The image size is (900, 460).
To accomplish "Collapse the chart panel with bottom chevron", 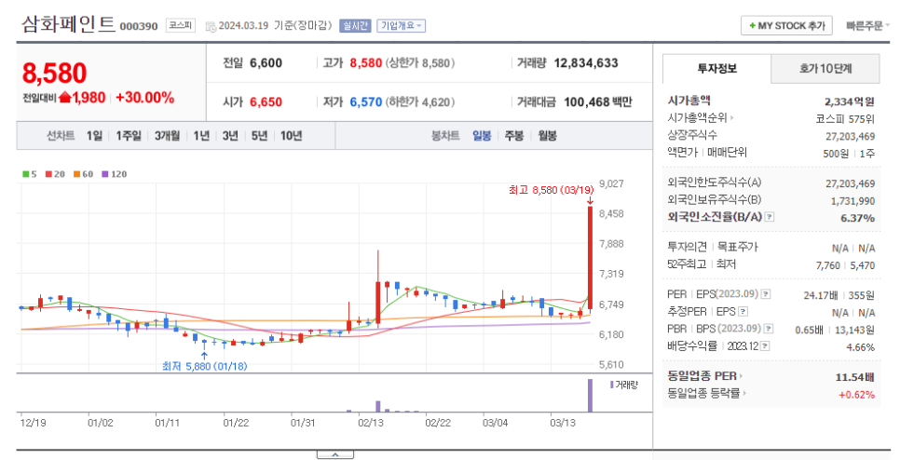I will tap(335, 454).
